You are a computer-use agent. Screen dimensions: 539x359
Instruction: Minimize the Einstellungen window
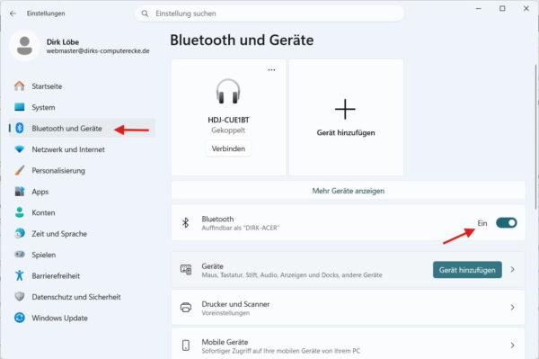pos(479,8)
